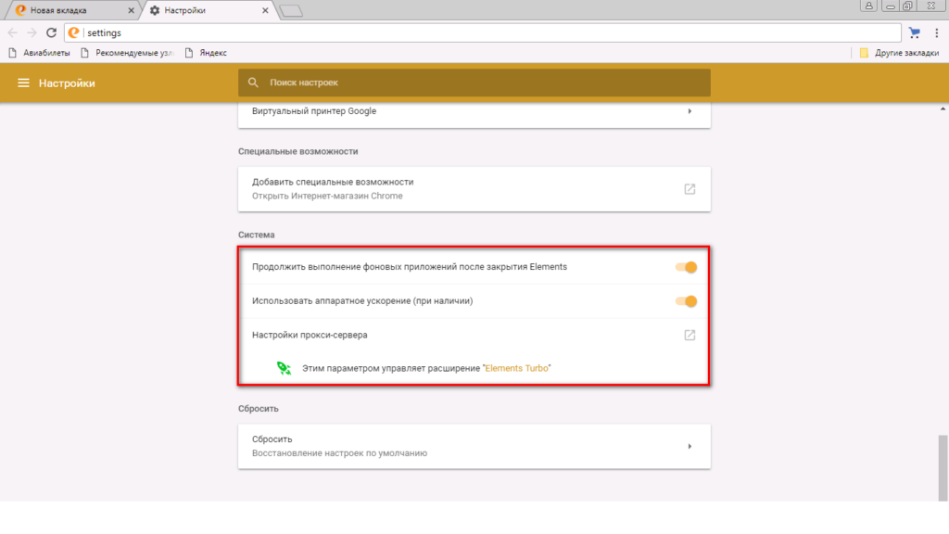Click the settings address bar

point(482,32)
